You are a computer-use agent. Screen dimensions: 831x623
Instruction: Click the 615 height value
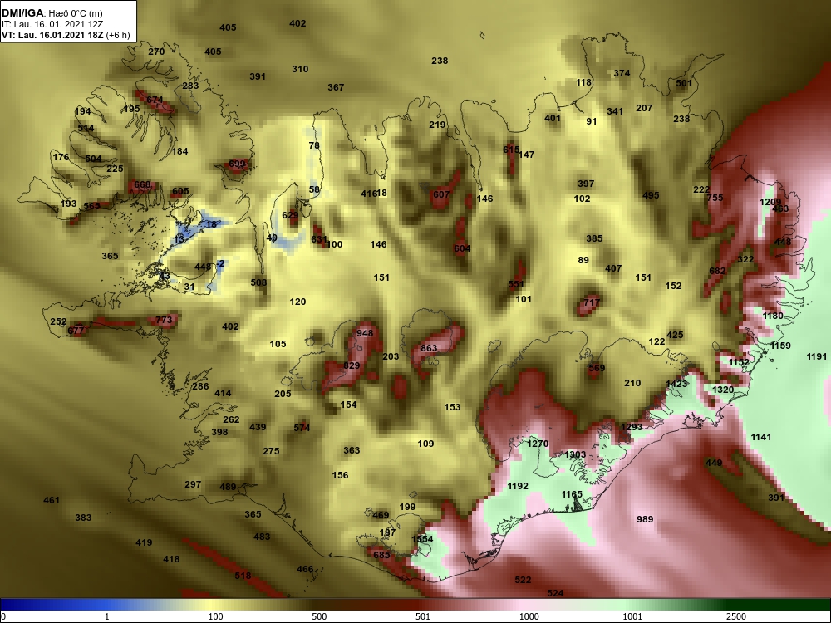[511, 150]
